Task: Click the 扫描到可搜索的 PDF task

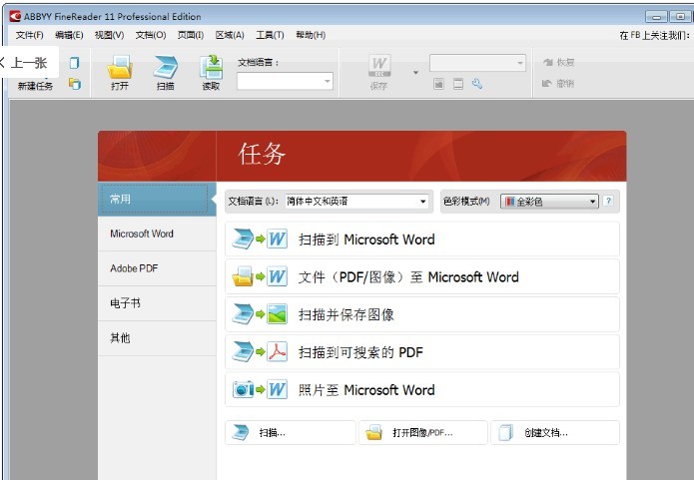Action: pyautogui.click(x=422, y=351)
